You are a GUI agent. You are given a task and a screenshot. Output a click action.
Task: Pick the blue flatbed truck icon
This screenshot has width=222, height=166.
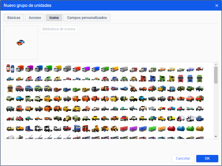click(67, 89)
